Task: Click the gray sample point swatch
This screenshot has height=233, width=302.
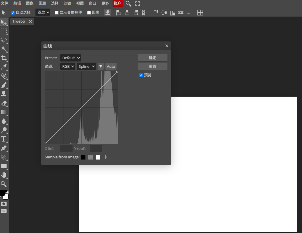Action: (x=91, y=157)
